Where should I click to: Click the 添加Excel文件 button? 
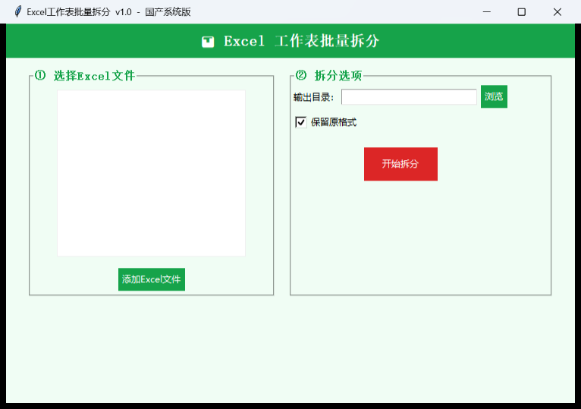(152, 279)
